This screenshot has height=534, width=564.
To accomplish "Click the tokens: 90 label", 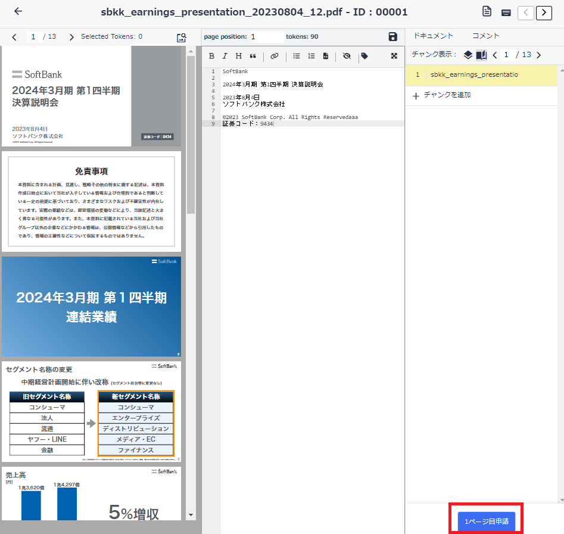I will click(x=302, y=37).
